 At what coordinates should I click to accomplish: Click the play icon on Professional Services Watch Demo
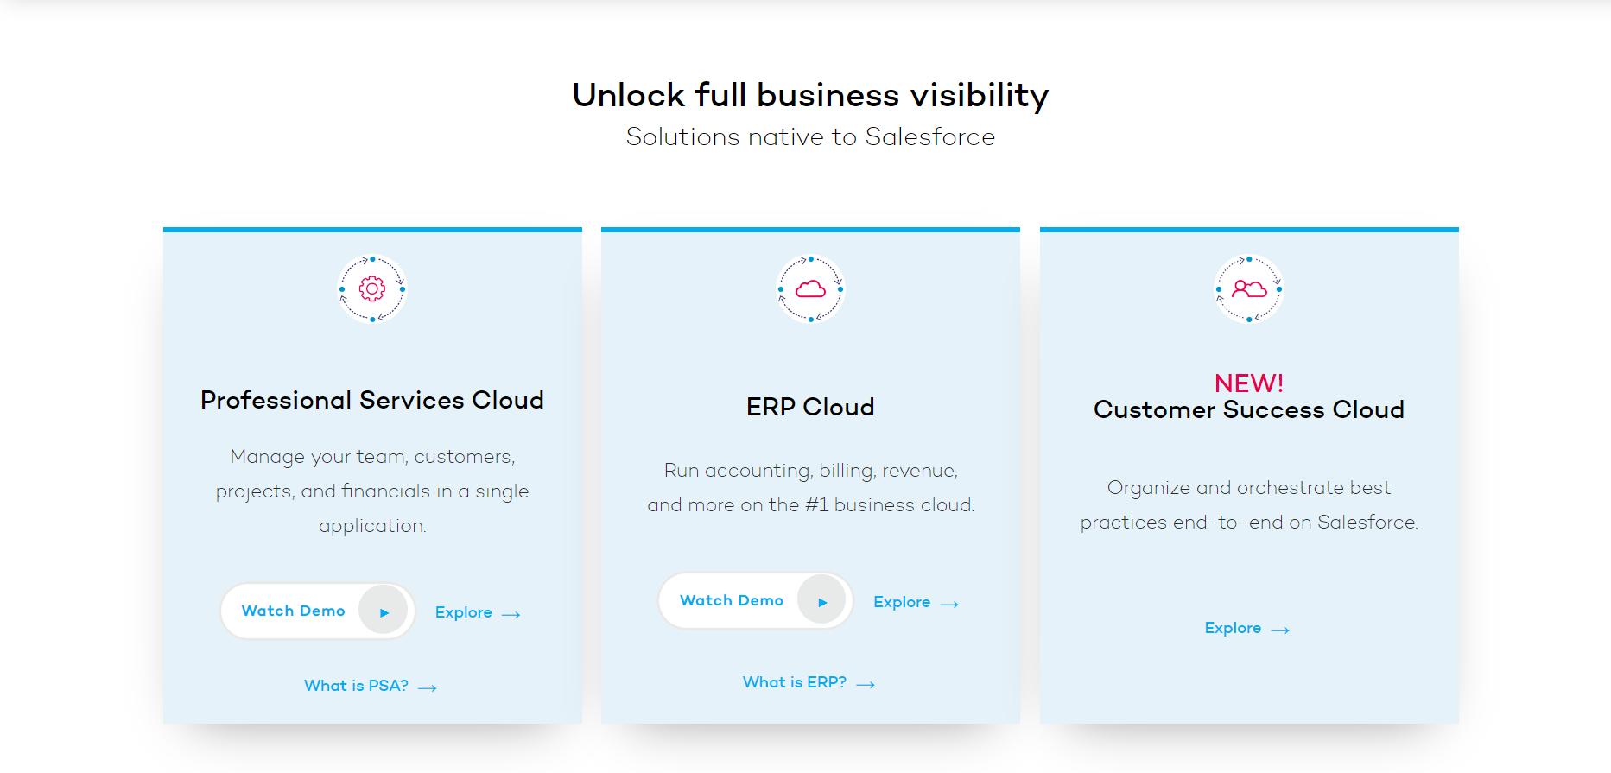384,611
